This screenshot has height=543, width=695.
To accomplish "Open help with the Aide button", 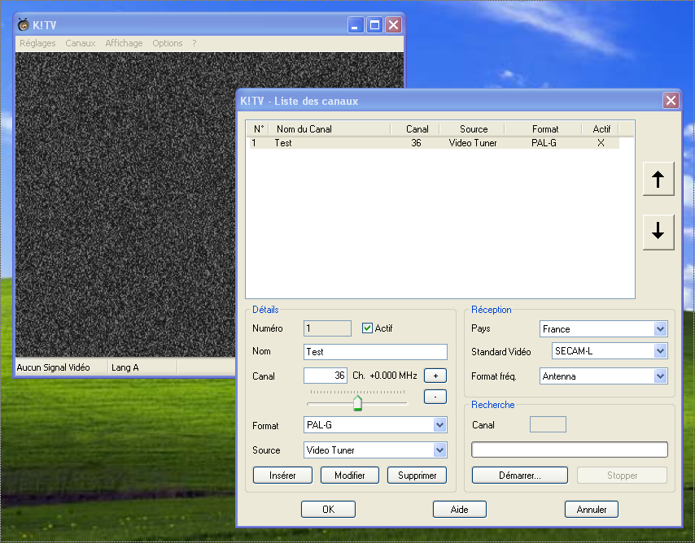I will [x=460, y=510].
